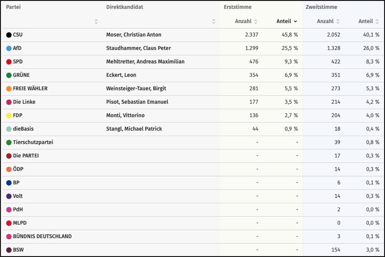
Task: Click the black CSU party color dot
Action: click(x=9, y=35)
